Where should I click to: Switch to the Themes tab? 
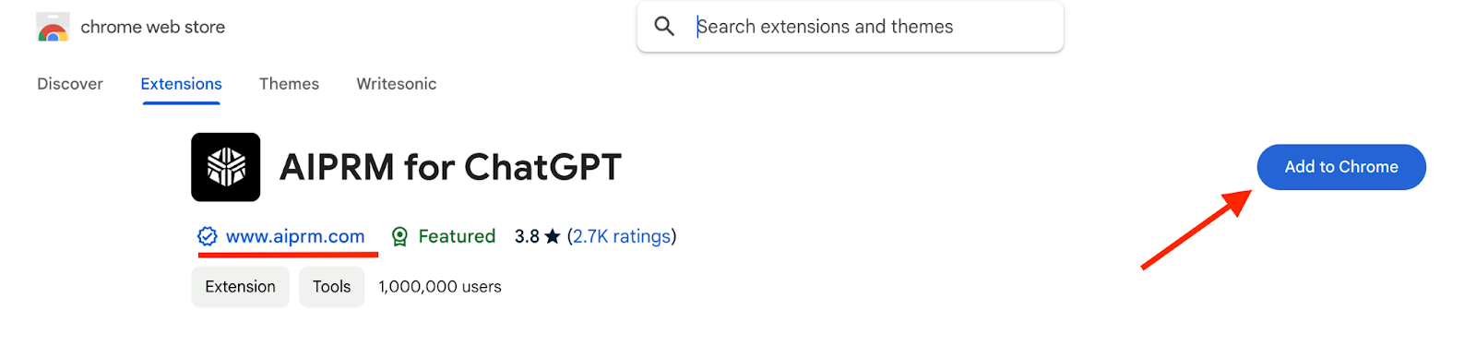coord(289,84)
